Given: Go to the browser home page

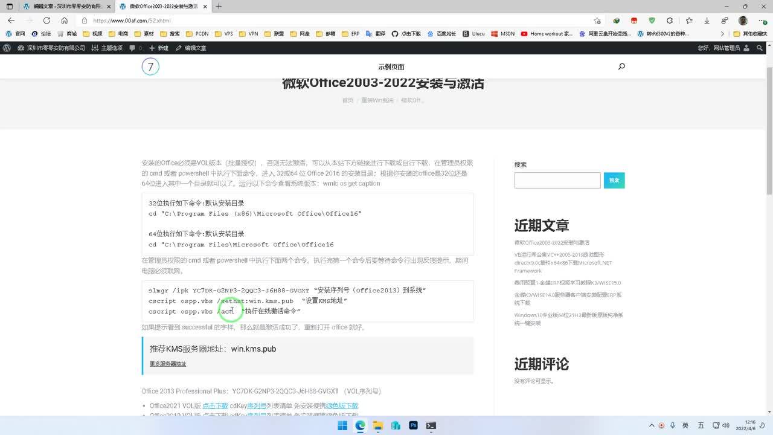Looking at the screenshot, I should point(64,21).
